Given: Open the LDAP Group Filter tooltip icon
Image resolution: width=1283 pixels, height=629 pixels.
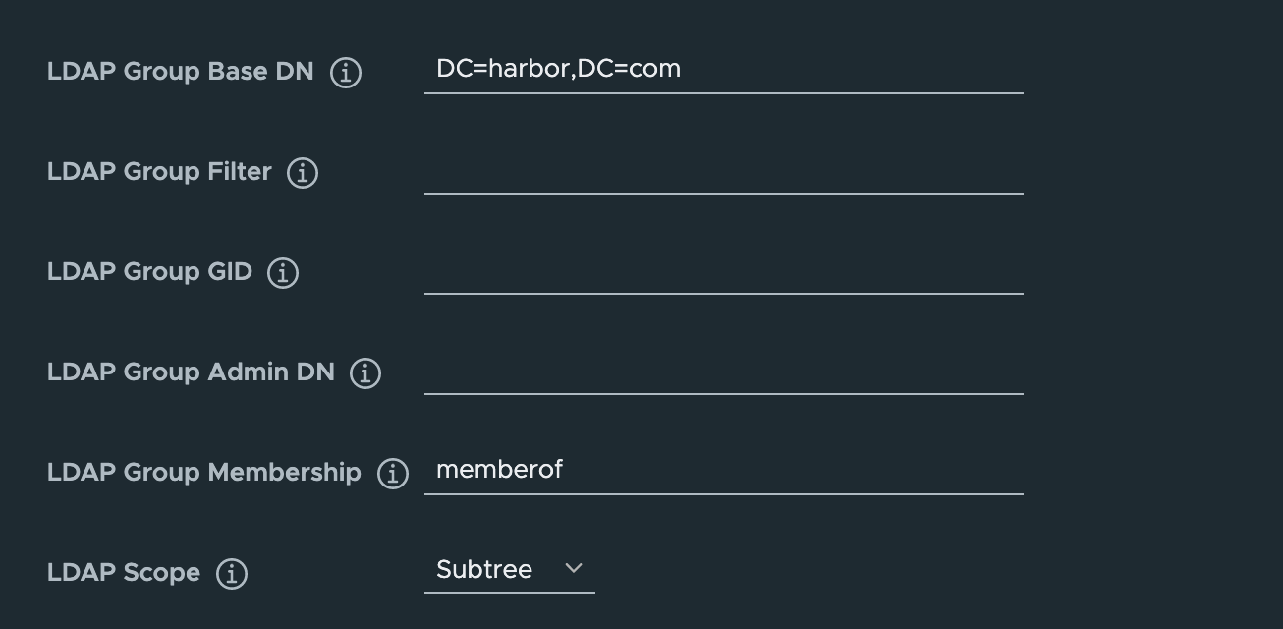Looking at the screenshot, I should pos(305,172).
